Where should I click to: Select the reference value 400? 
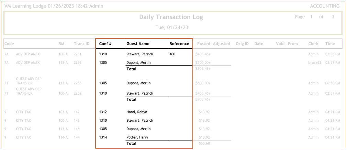click(x=172, y=54)
